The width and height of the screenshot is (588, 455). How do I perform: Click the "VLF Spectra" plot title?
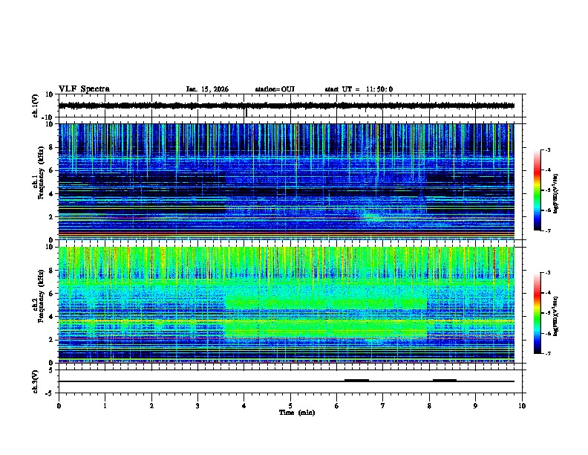click(x=84, y=89)
